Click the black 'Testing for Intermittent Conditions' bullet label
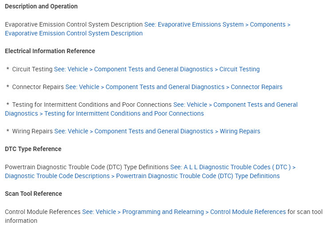 (92, 105)
